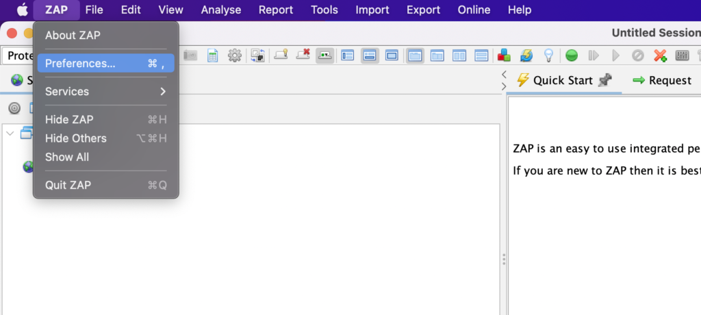Open Manage Add-ons colored blocks icon

[505, 55]
